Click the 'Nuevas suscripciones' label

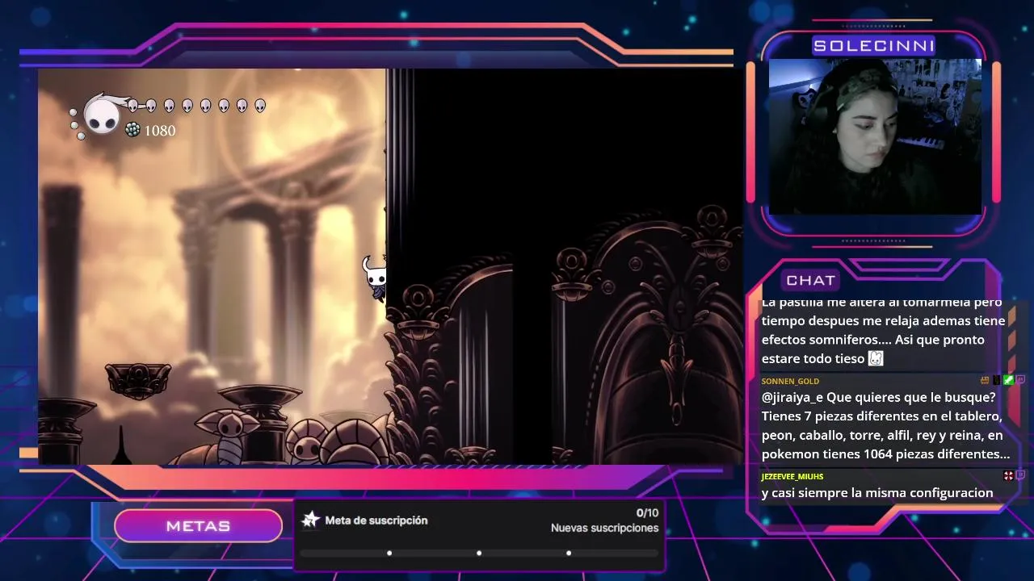(x=604, y=528)
